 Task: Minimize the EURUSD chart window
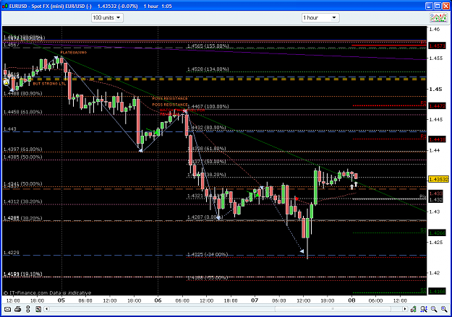click(429, 6)
